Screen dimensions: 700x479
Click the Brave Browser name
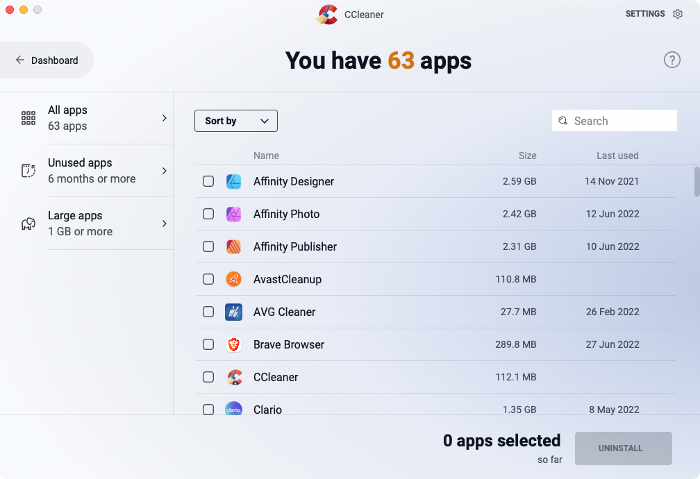(289, 344)
